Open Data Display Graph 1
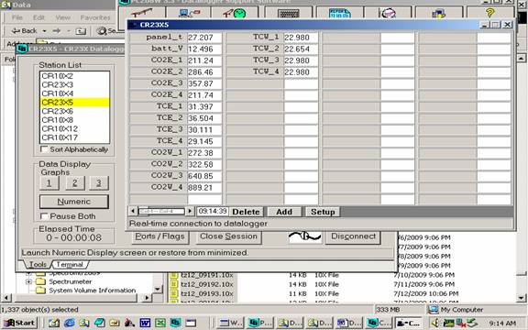 pyautogui.click(x=49, y=182)
